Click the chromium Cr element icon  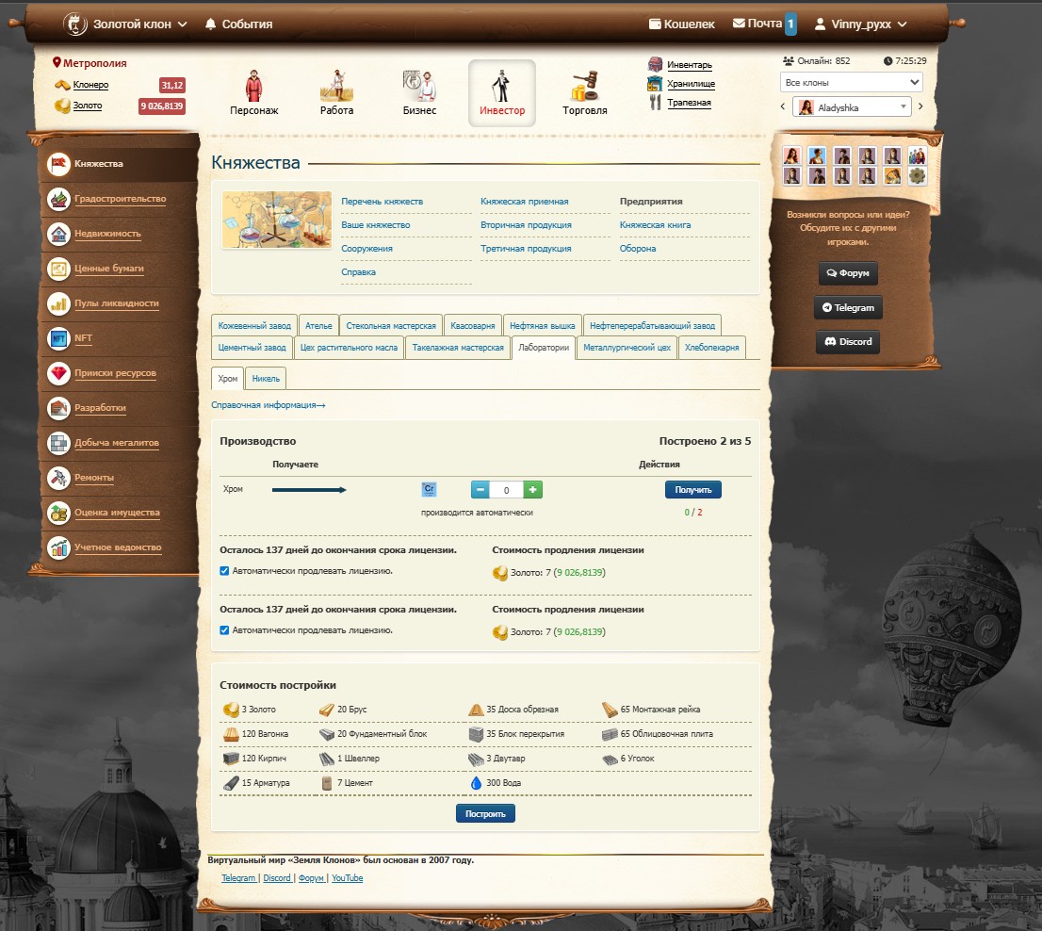(x=429, y=489)
